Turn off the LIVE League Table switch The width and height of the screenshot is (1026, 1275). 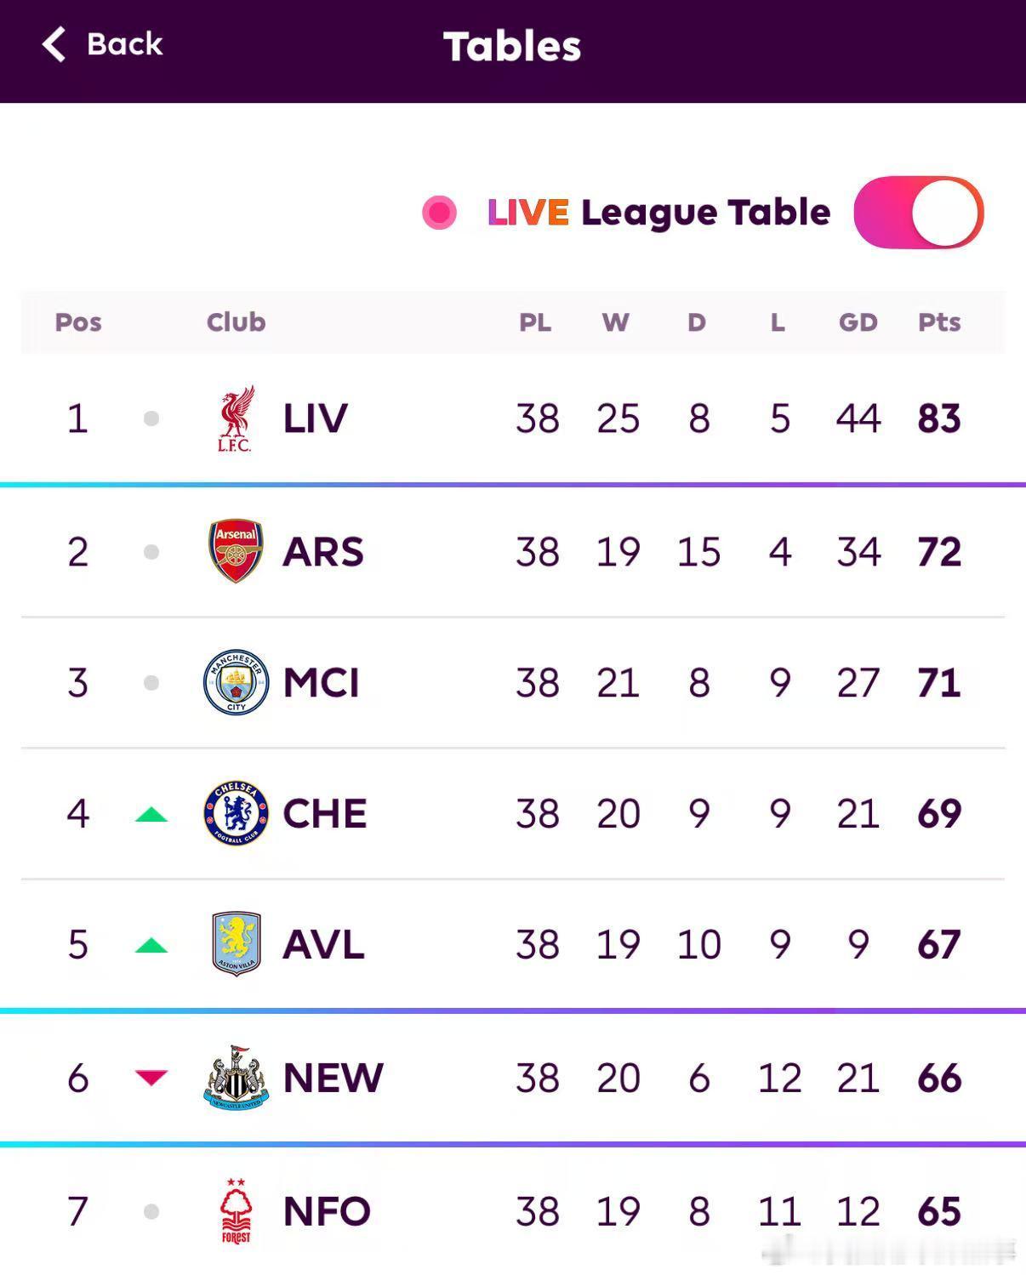[919, 213]
